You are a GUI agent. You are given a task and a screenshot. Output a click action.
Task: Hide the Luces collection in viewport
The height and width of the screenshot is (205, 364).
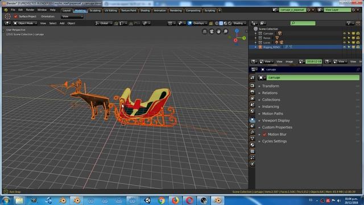(x=344, y=43)
